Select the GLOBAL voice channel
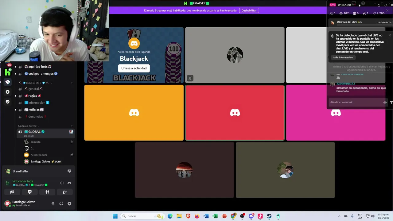This screenshot has height=221, width=393. click(x=45, y=133)
